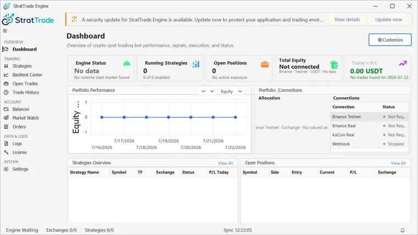Click the Logs document icon
This screenshot has width=418, height=235.
[6, 143]
